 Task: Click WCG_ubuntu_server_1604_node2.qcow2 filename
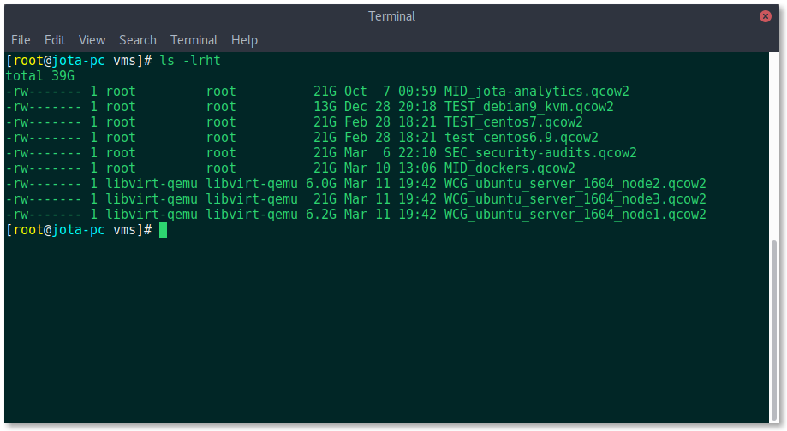click(575, 184)
